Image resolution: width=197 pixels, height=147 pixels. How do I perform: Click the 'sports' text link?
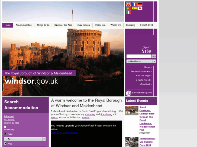tap(54, 117)
